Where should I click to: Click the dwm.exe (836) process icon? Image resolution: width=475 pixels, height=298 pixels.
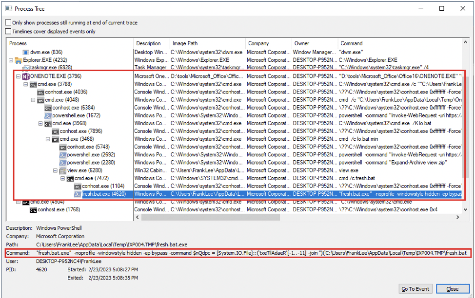click(x=26, y=52)
